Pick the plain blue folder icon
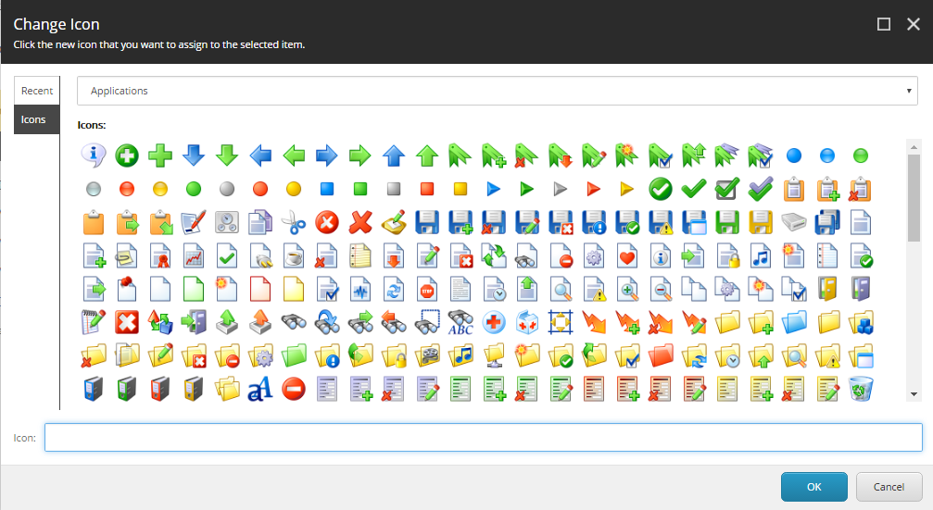Image resolution: width=933 pixels, height=510 pixels. [x=794, y=323]
